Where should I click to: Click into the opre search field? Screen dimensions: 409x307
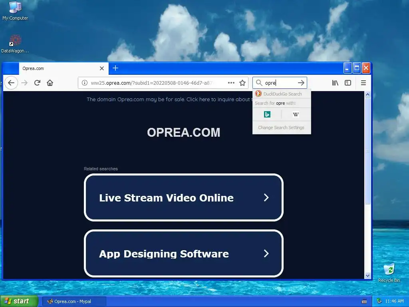point(280,83)
